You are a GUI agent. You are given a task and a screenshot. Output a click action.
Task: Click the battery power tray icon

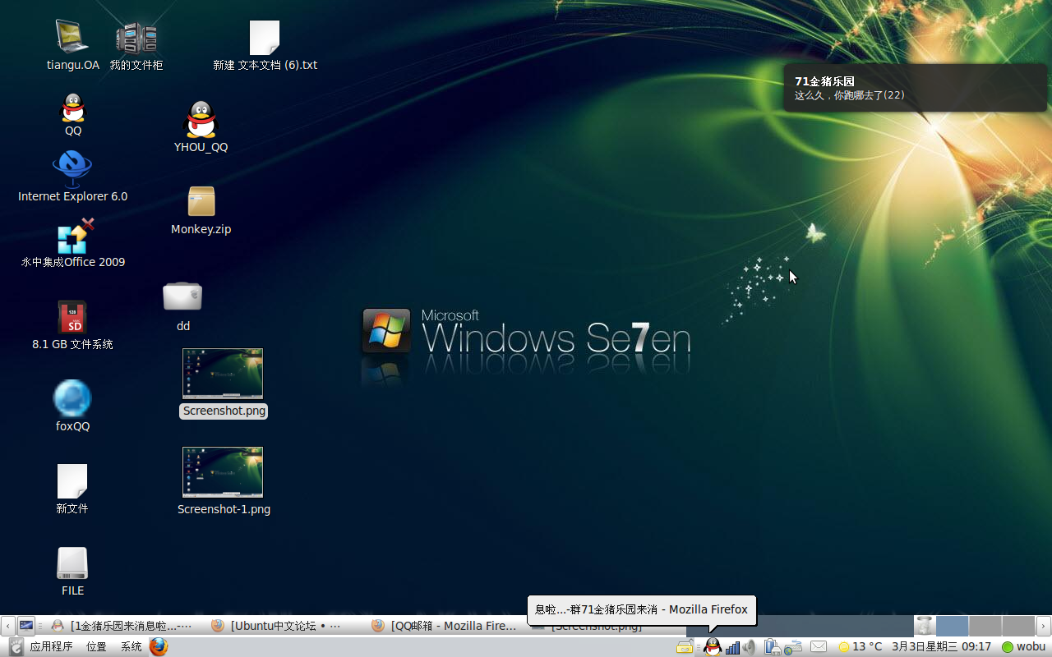coord(772,647)
